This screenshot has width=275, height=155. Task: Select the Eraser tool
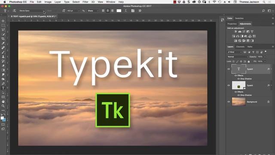[x=3, y=65]
